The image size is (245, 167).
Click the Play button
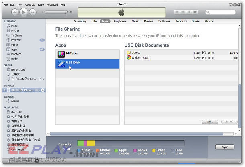coord(24,12)
